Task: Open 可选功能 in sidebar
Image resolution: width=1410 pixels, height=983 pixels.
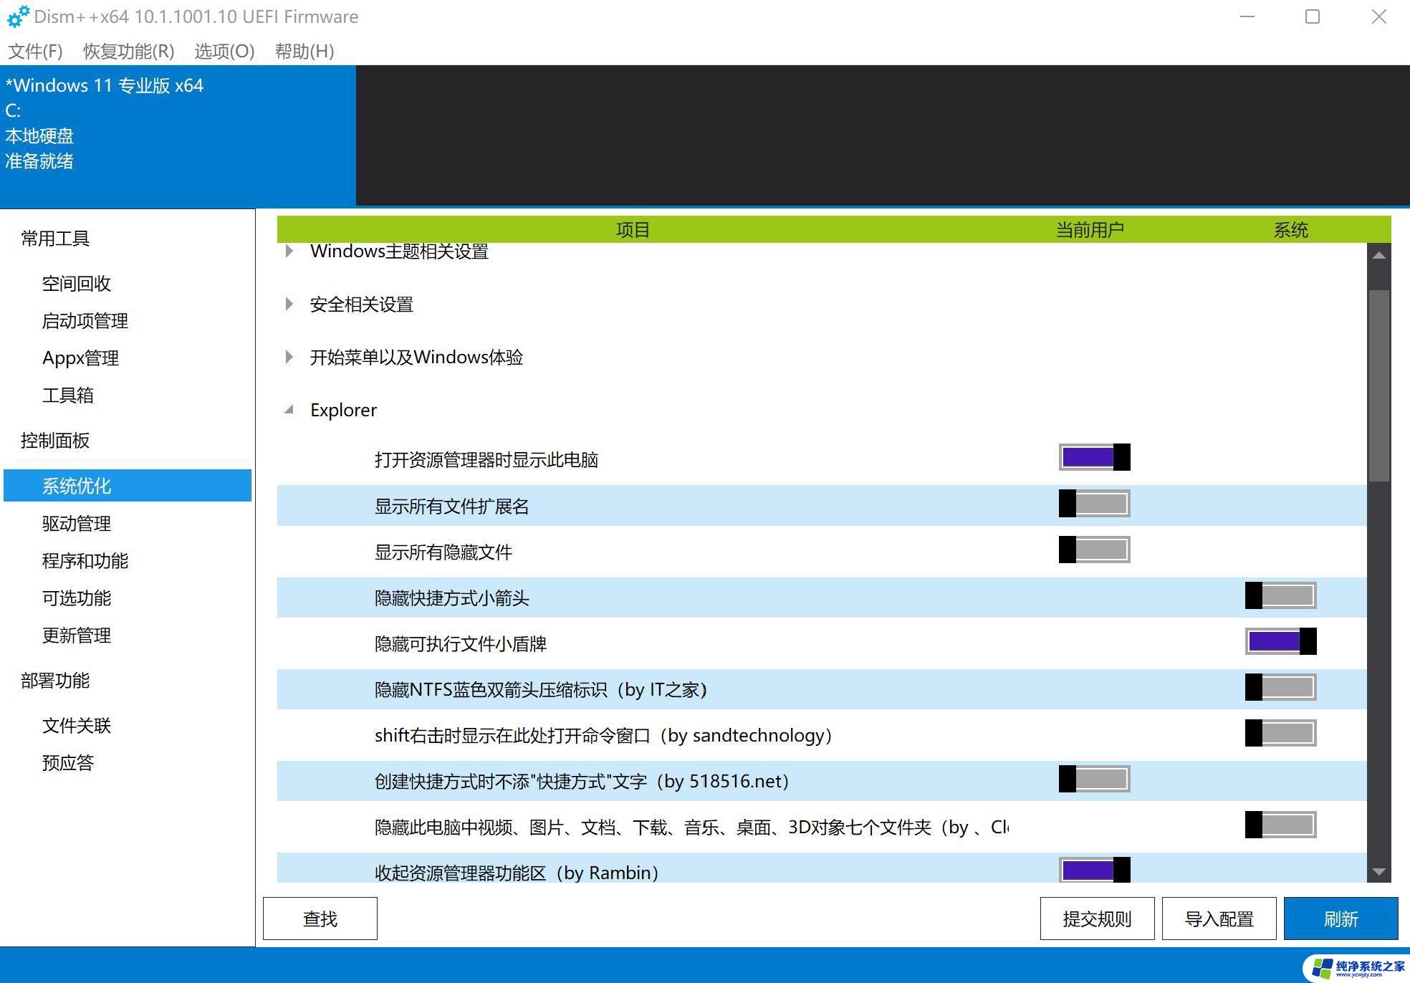Action: [77, 598]
